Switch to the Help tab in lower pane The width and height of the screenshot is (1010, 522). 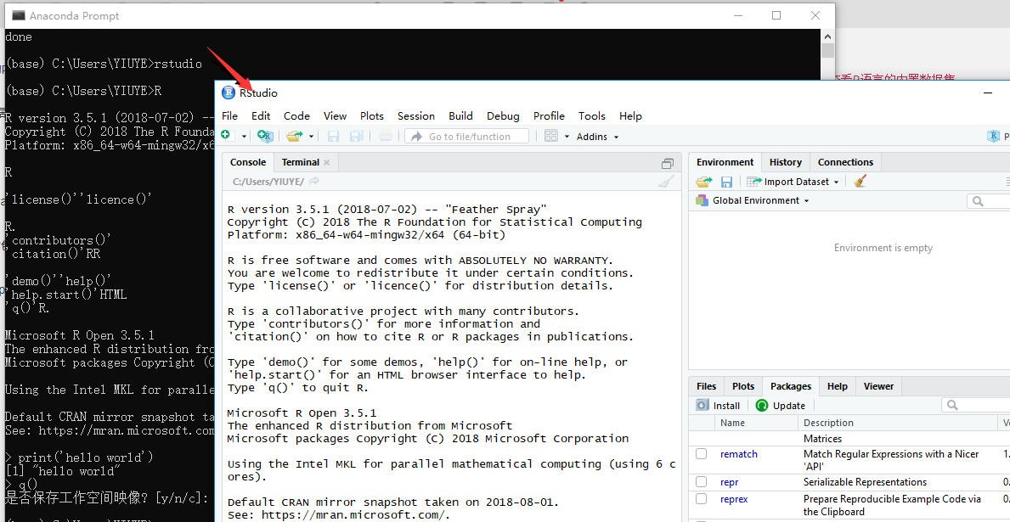coord(838,386)
